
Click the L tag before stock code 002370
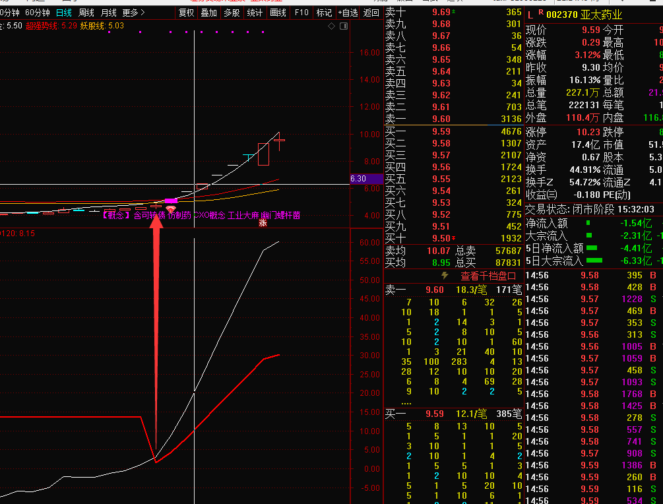[x=530, y=15]
